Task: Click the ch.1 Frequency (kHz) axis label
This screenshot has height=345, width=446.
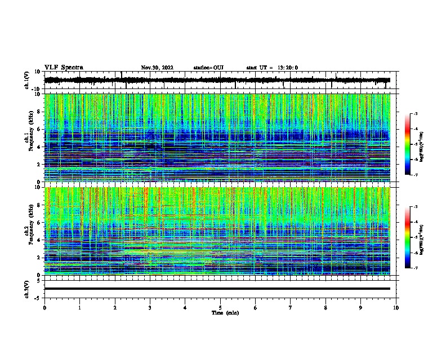Action: tap(29, 131)
